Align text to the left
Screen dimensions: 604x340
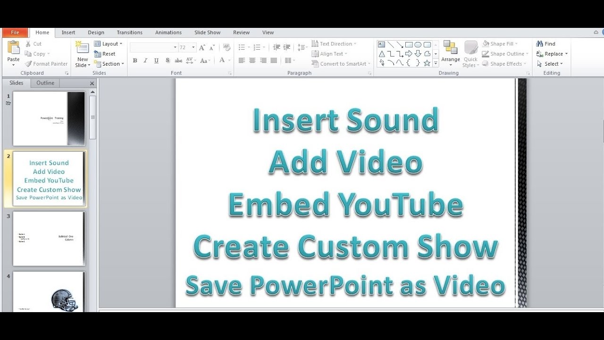tap(242, 60)
